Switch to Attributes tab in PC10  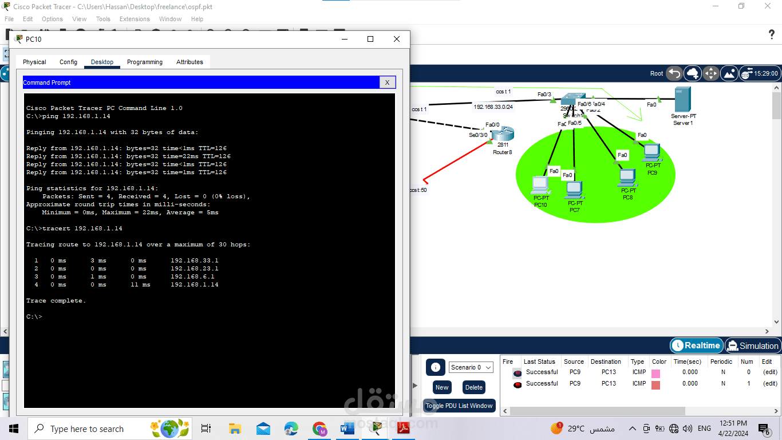point(189,62)
